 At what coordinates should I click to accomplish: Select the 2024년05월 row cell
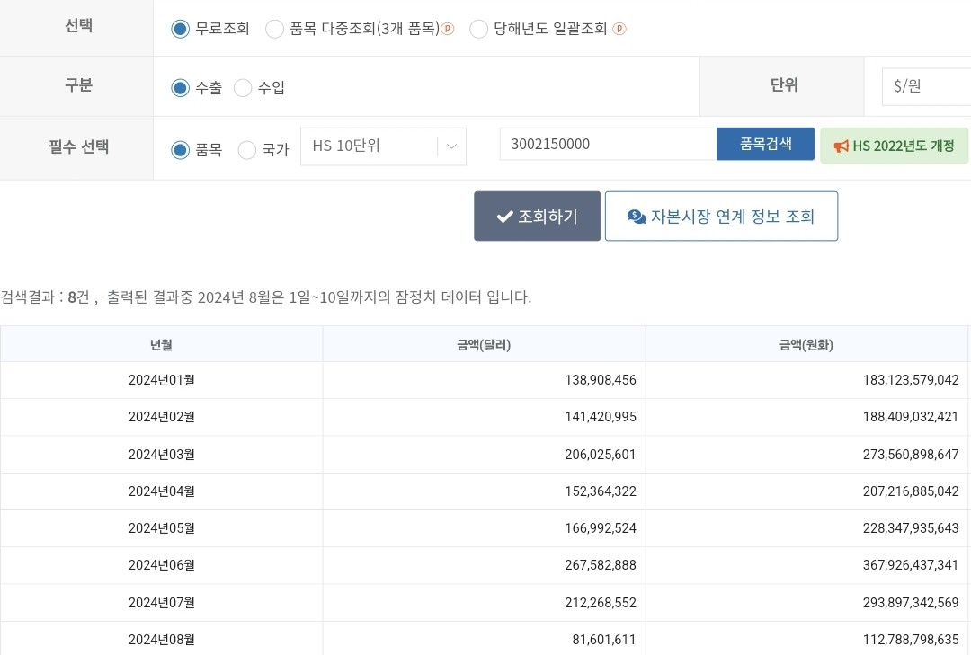point(161,528)
